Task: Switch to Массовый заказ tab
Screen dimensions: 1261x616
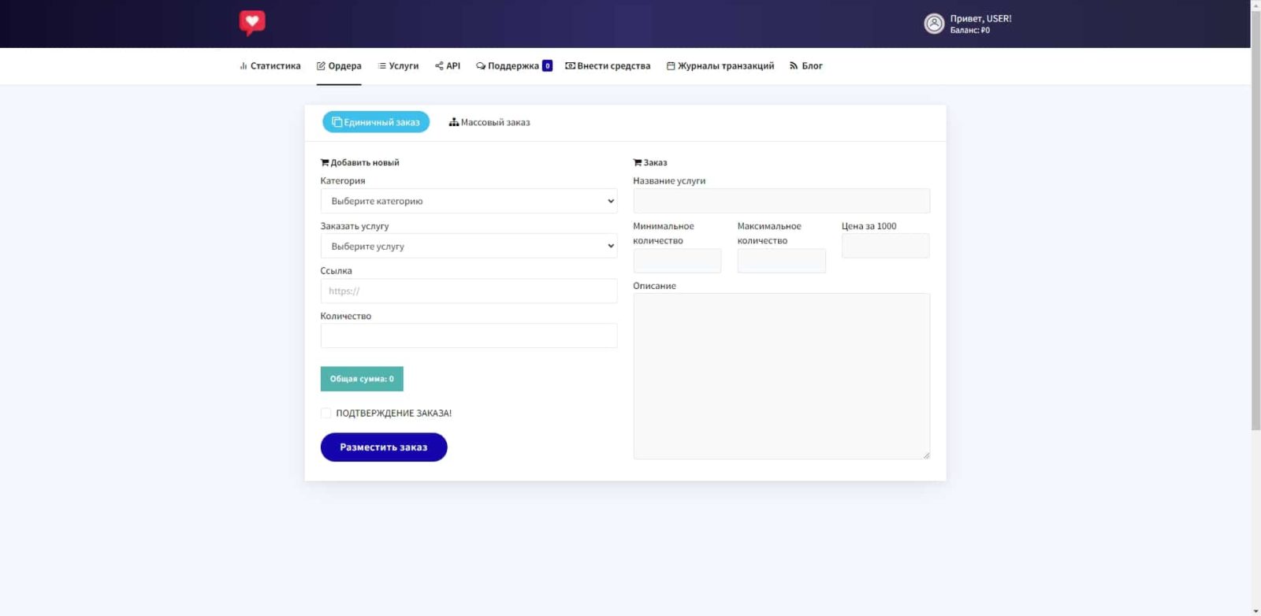Action: pyautogui.click(x=489, y=122)
